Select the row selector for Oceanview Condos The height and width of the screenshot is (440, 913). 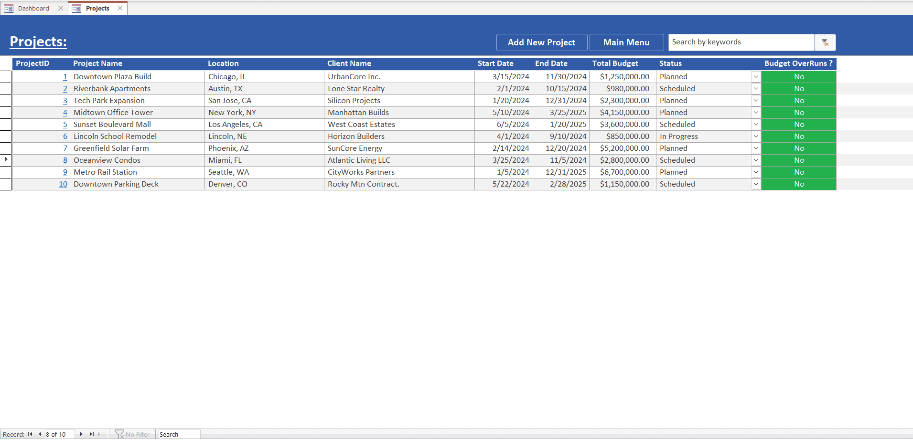point(5,160)
